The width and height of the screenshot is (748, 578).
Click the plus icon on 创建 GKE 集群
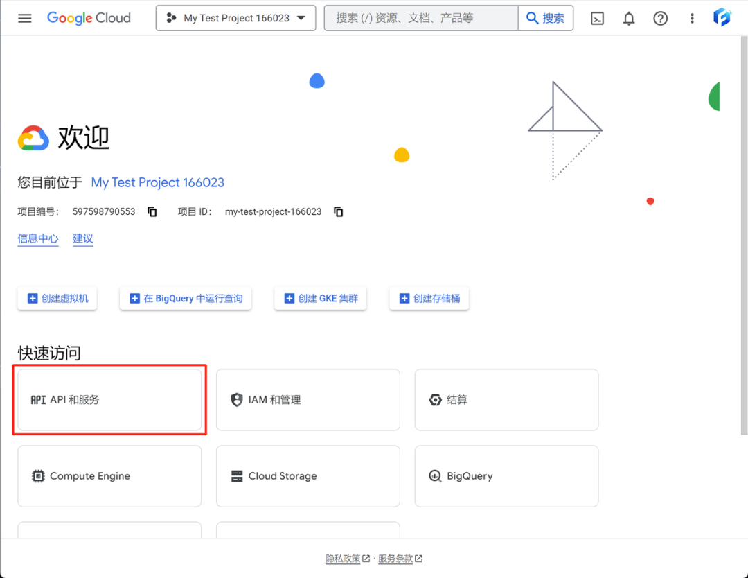289,298
